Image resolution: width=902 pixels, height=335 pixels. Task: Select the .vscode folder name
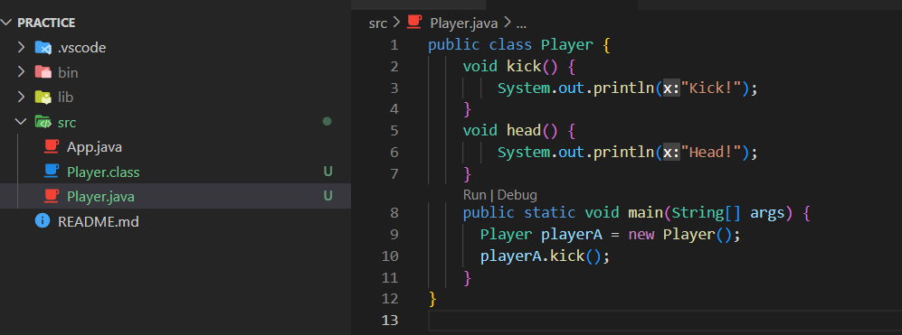tap(81, 48)
